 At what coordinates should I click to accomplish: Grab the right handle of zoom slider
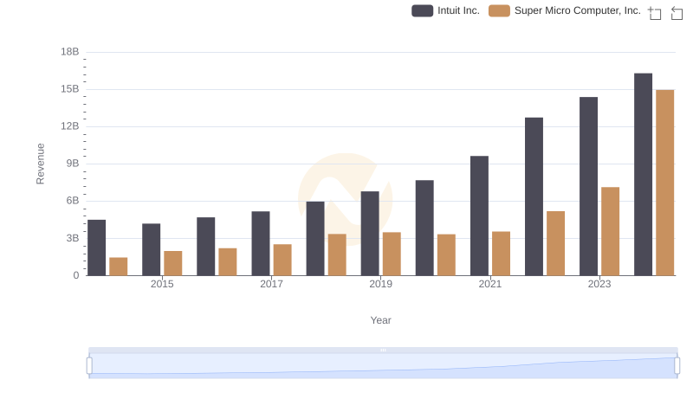pos(677,366)
